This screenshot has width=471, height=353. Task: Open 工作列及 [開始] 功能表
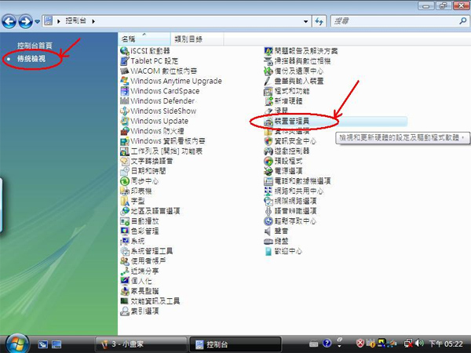161,151
